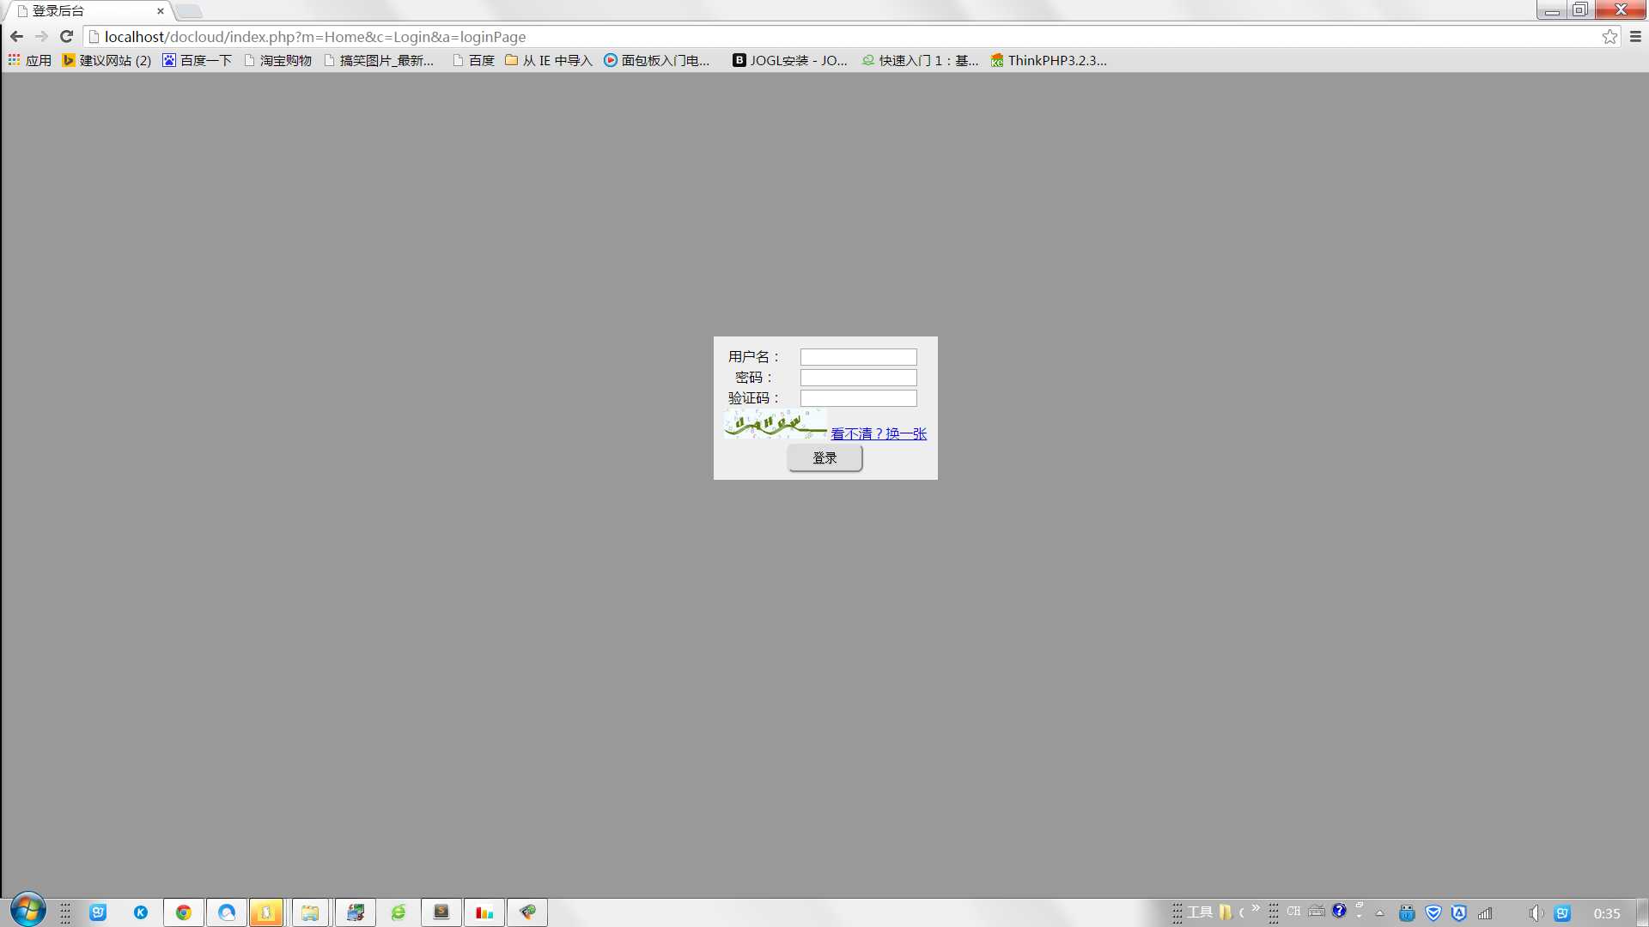This screenshot has width=1649, height=927.
Task: Open the 建议网站 (2) bookmark
Action: [106, 60]
